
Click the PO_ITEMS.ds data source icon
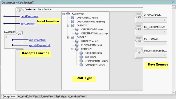click(139, 41)
